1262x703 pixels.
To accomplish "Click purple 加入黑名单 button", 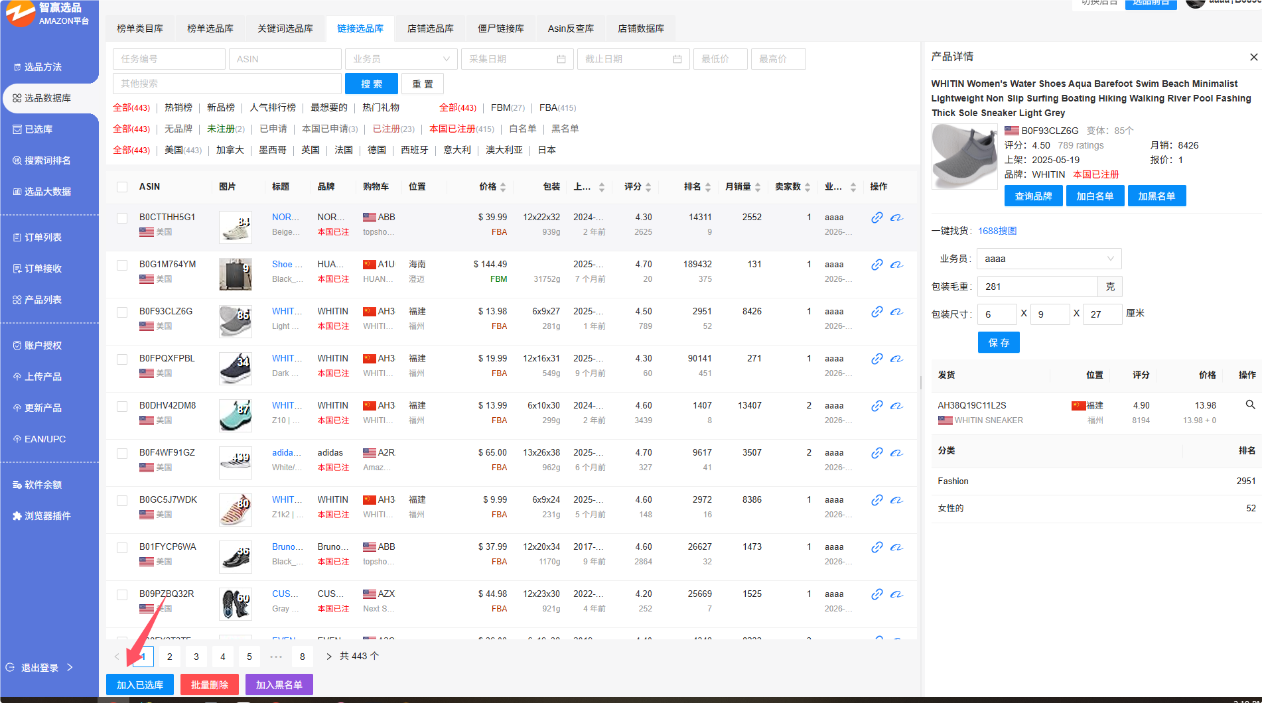I will (x=279, y=684).
